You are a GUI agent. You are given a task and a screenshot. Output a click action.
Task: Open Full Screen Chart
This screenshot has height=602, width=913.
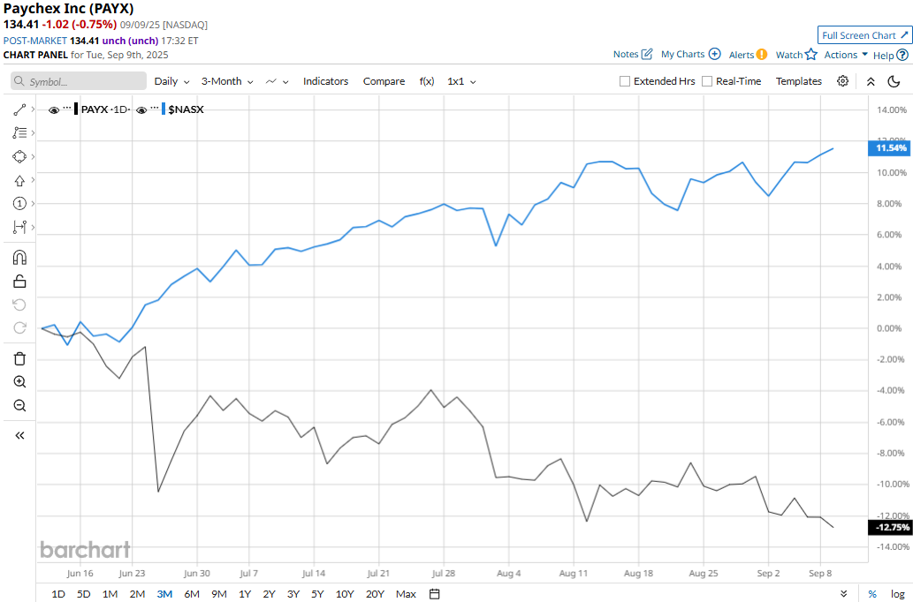pyautogui.click(x=864, y=35)
